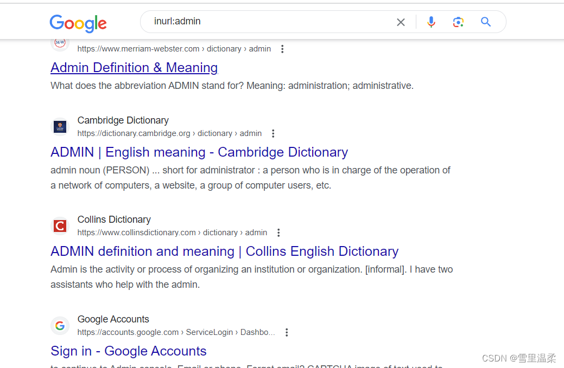The width and height of the screenshot is (564, 368).
Task: Open three-dot menu for Cambridge Dictionary result
Action: tap(273, 133)
